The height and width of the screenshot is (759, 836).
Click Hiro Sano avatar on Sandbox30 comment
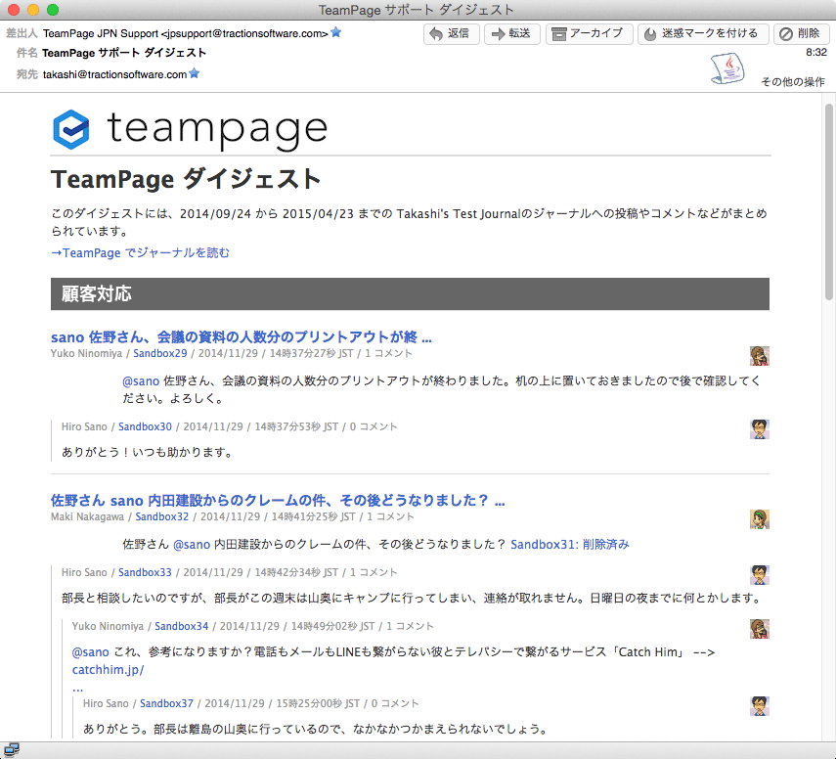click(x=760, y=429)
